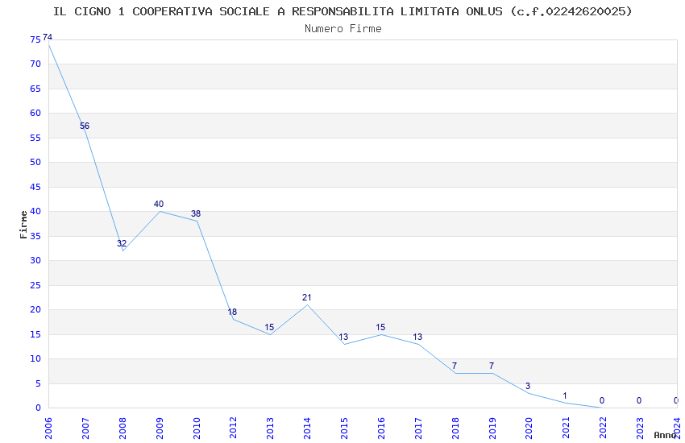Click x-axis year 2018
Image resolution: width=685 pixels, height=443 pixels.
(x=455, y=428)
